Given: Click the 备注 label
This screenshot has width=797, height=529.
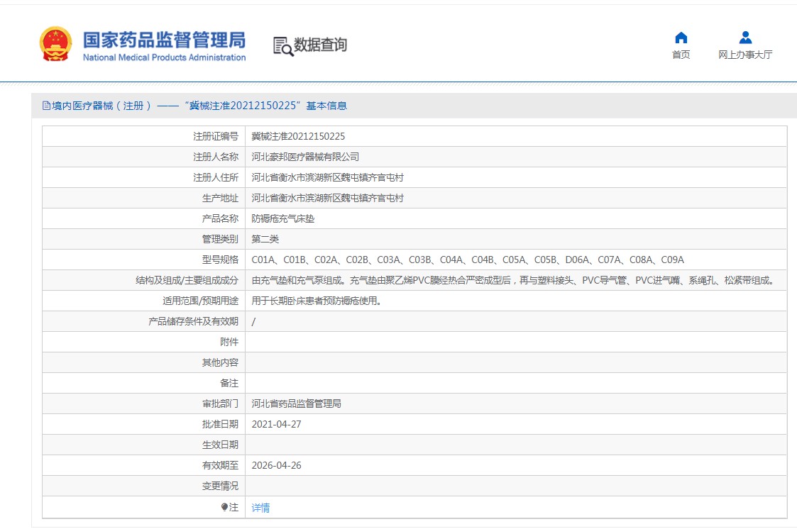Looking at the screenshot, I should point(229,384).
